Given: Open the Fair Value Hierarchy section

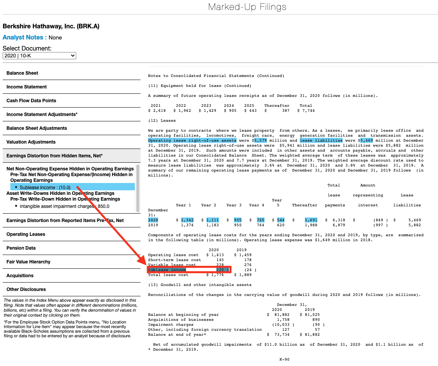Looking at the screenshot, I should pos(72,262).
